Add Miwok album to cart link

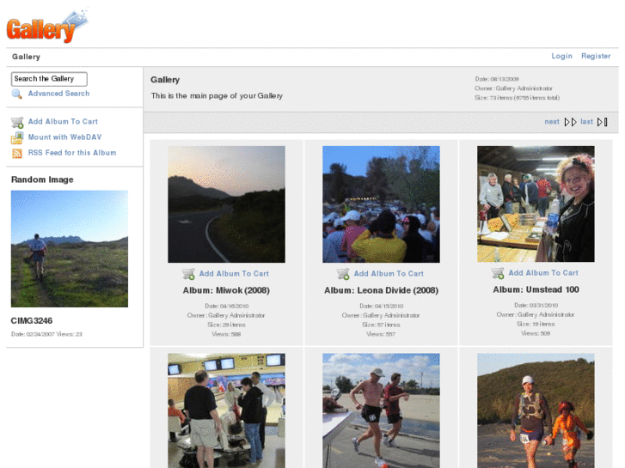tap(234, 274)
